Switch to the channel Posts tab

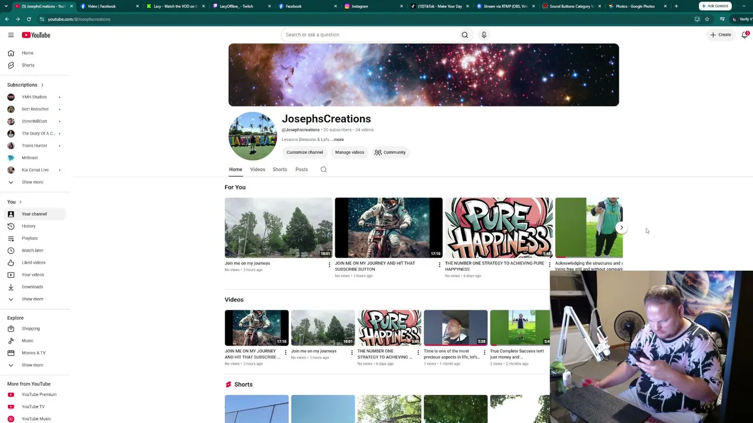point(302,169)
